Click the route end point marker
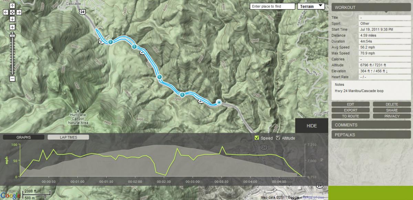Viewport: 413px width, 200px height. tap(219, 102)
